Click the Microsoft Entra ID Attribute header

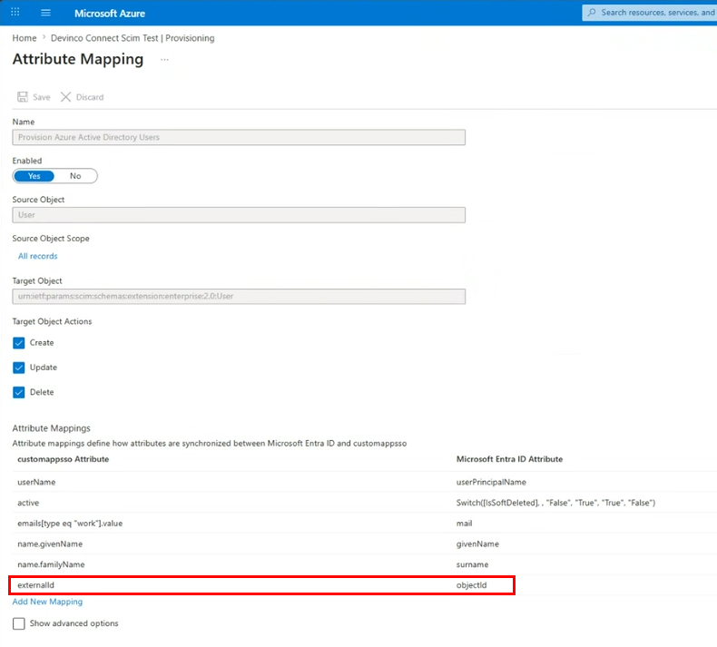pyautogui.click(x=509, y=459)
